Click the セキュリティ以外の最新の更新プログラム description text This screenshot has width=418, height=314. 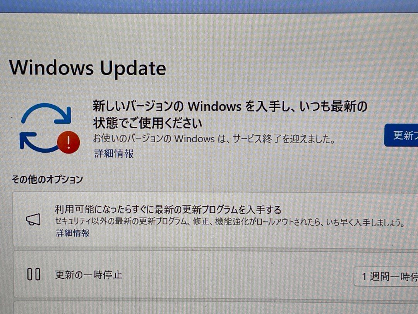230,222
